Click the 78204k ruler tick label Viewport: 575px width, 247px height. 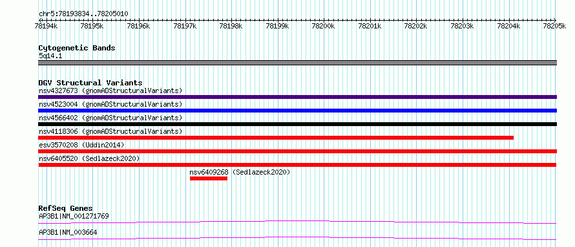[508, 26]
